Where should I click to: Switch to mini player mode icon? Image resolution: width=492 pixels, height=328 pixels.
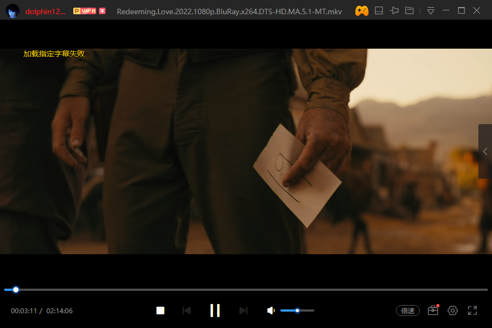click(379, 10)
